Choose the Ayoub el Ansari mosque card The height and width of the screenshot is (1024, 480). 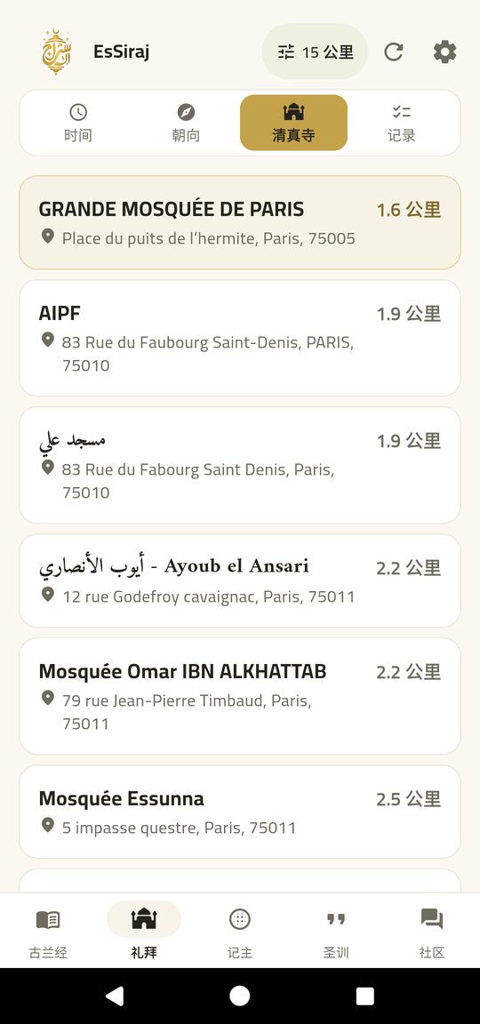click(x=240, y=580)
